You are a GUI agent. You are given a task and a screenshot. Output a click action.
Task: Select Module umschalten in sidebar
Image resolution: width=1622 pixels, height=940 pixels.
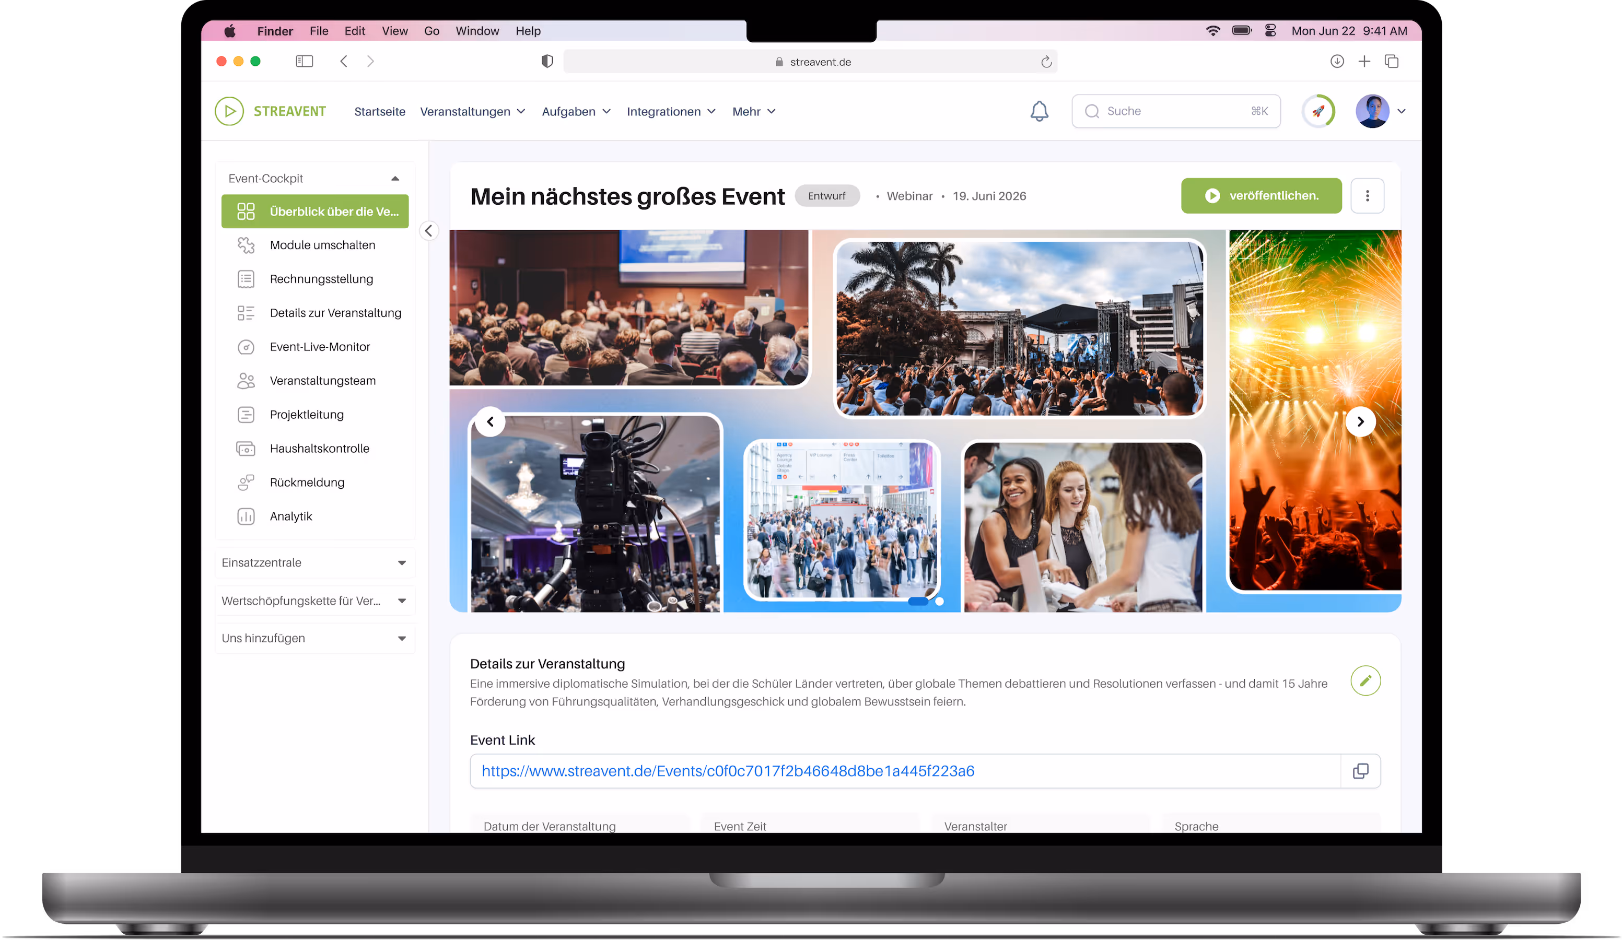click(315, 245)
